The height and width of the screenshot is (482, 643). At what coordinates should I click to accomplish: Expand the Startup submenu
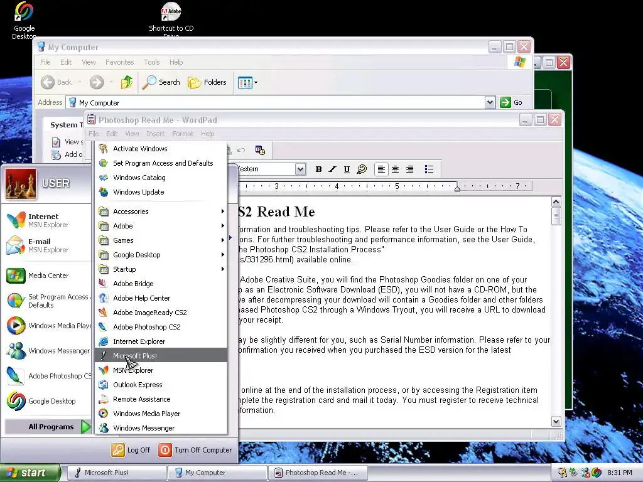(x=161, y=269)
